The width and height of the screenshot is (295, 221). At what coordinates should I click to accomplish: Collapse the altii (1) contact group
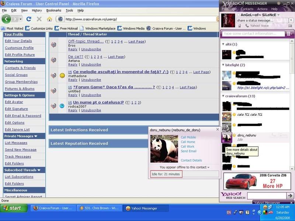223,44
